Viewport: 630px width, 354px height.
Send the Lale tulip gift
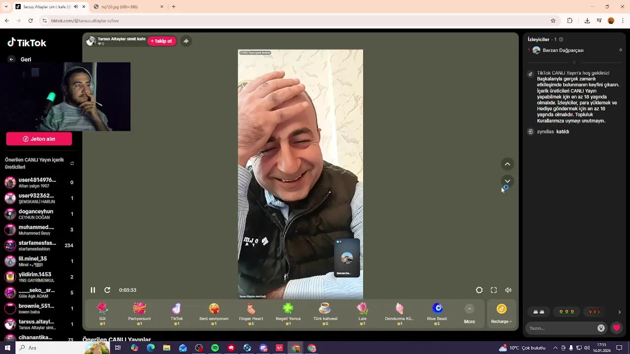point(362,313)
